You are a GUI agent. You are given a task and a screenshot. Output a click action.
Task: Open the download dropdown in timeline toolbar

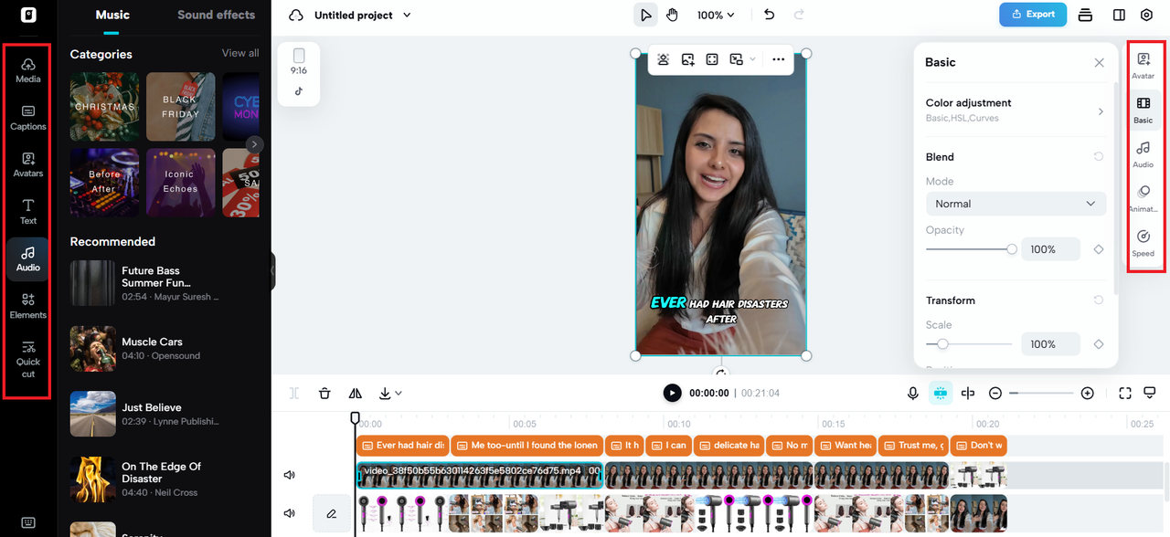(389, 393)
